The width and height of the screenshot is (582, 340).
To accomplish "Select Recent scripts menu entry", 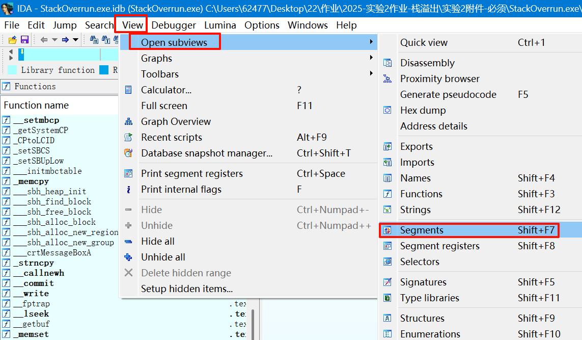I will 248,137.
